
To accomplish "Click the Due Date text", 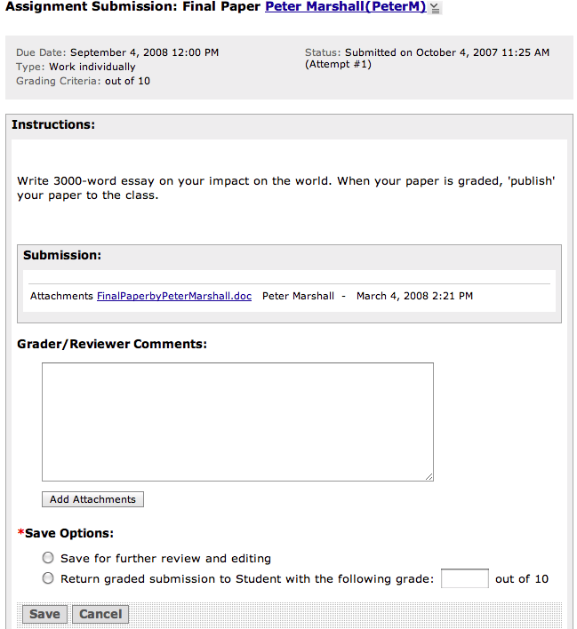I will [117, 52].
